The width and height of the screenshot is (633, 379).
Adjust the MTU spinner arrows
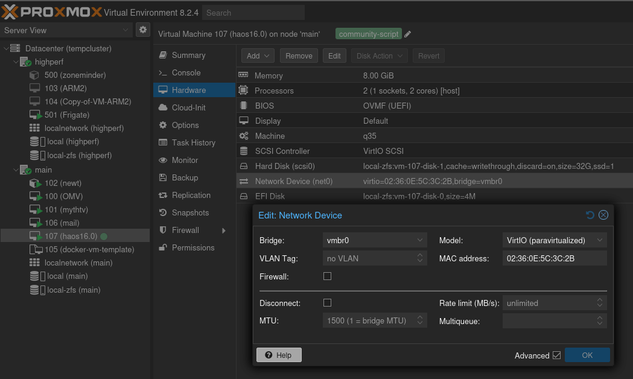pyautogui.click(x=420, y=320)
